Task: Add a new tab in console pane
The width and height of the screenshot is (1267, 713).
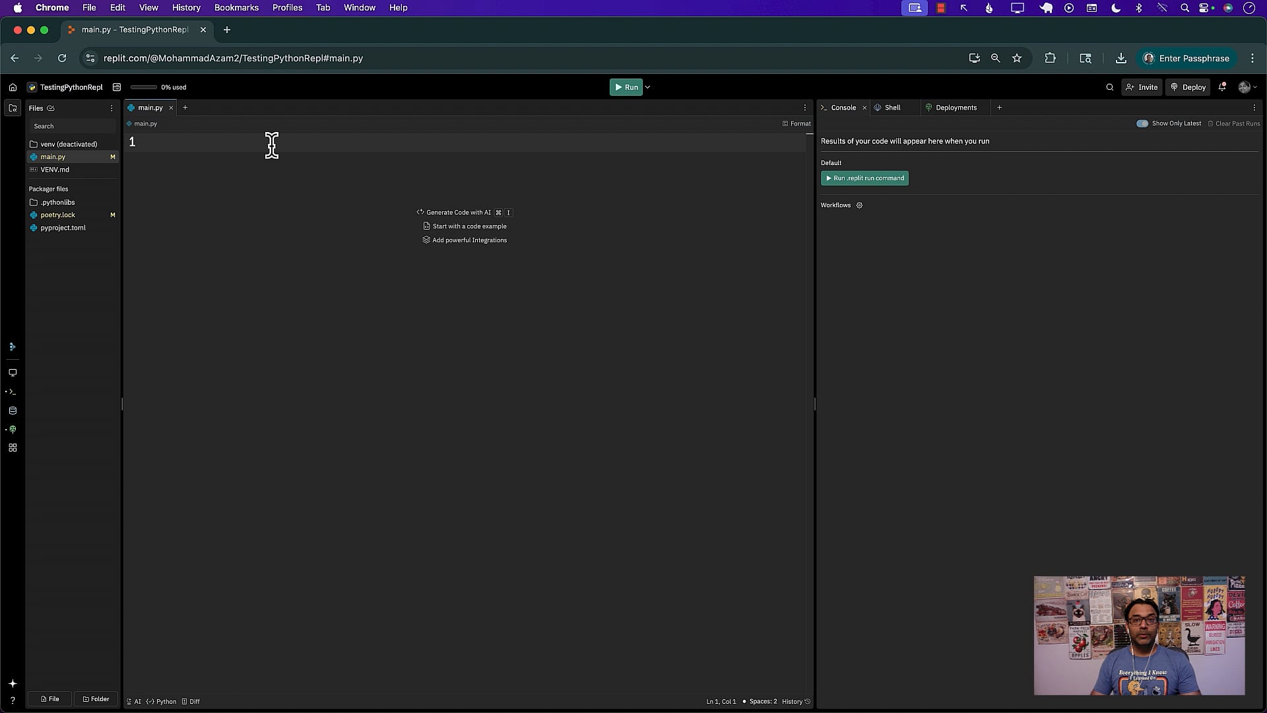Action: 999,108
